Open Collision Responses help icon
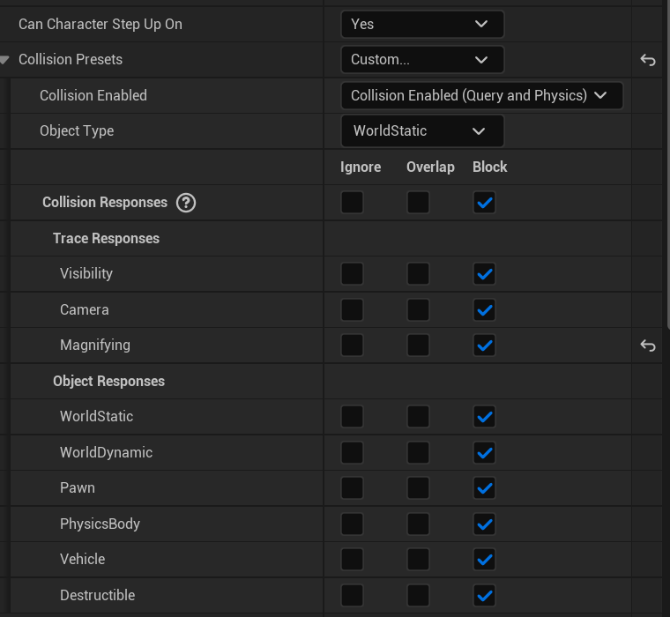 (186, 203)
